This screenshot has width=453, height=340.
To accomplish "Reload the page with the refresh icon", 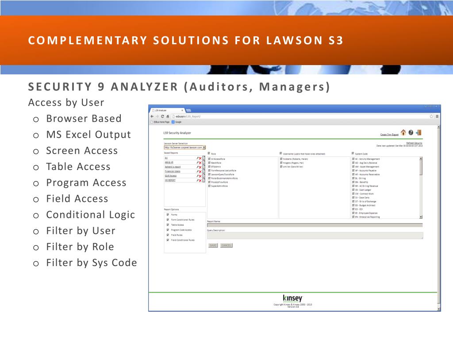I will point(162,116).
